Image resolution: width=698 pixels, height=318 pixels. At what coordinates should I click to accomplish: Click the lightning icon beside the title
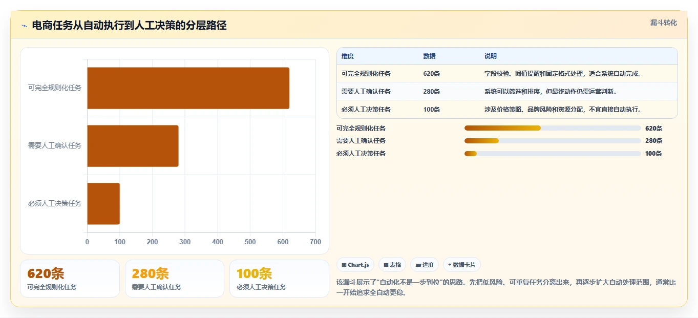[x=24, y=26]
